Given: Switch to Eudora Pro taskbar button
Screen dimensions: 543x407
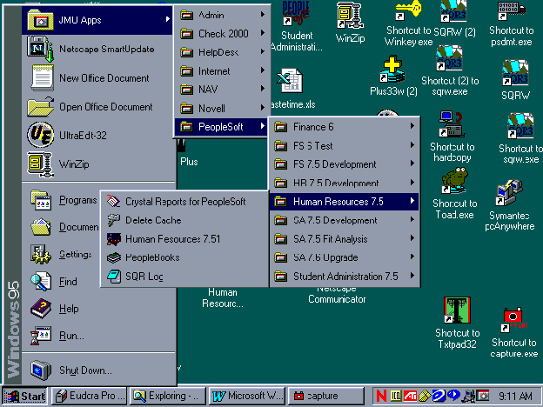Looking at the screenshot, I should pos(90,396).
